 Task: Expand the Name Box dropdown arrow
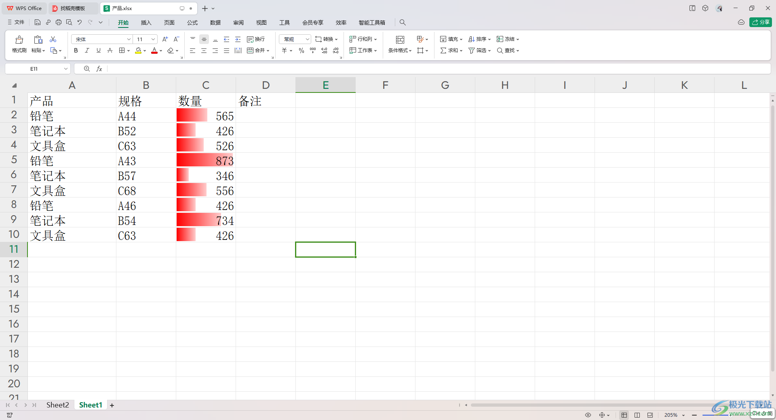pyautogui.click(x=65, y=69)
